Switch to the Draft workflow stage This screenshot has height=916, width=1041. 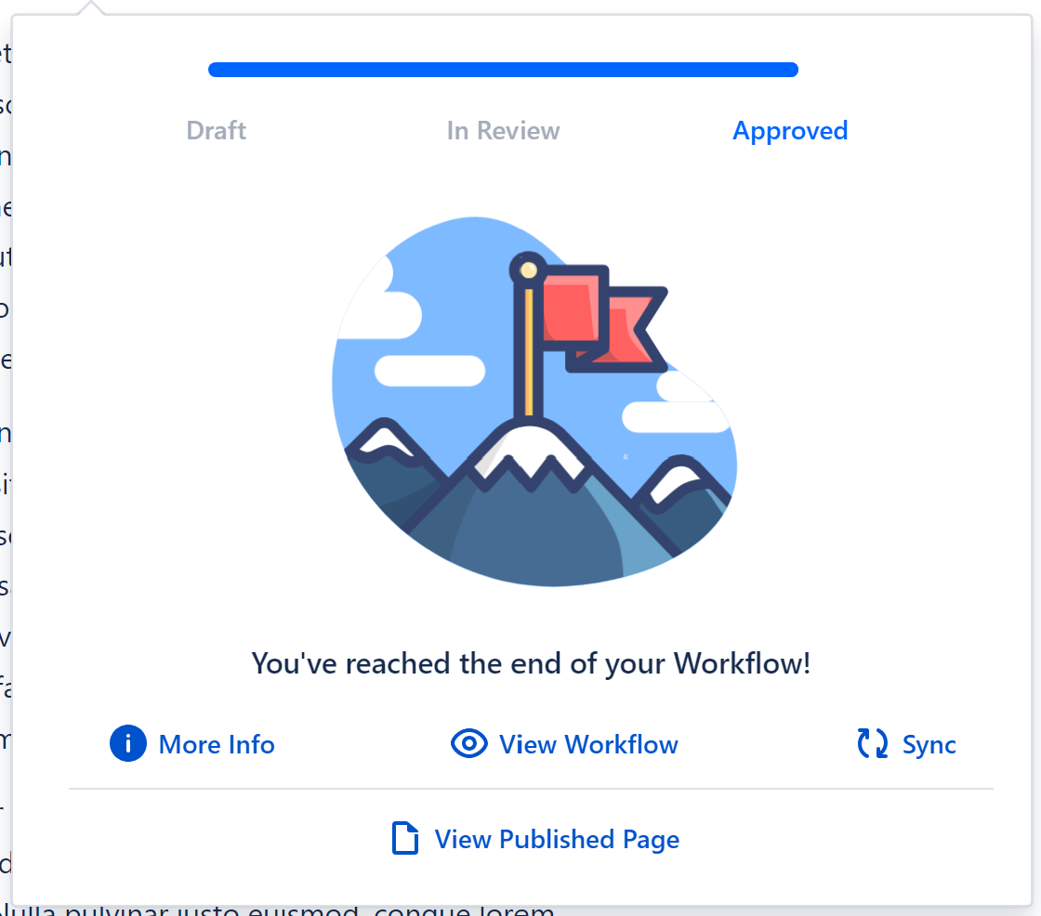tap(216, 131)
